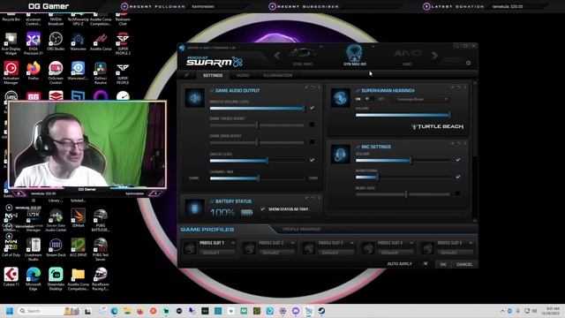
Task: Adjust the Master Volume Level slider
Action: point(257,108)
